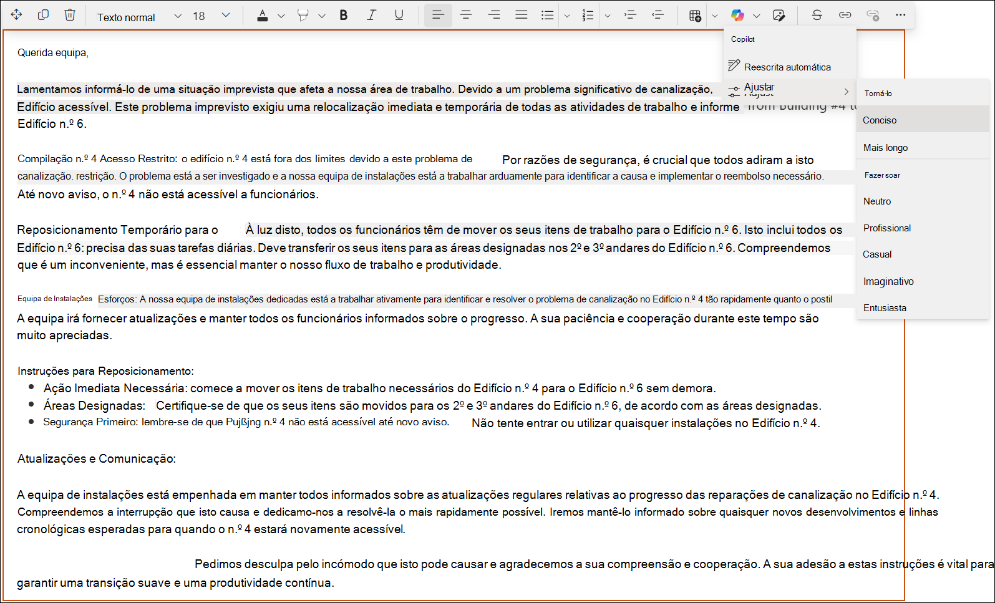Screen dimensions: 995x603
Task: Click 'Atualizações e Comunicação:' heading
Action: (97, 459)
